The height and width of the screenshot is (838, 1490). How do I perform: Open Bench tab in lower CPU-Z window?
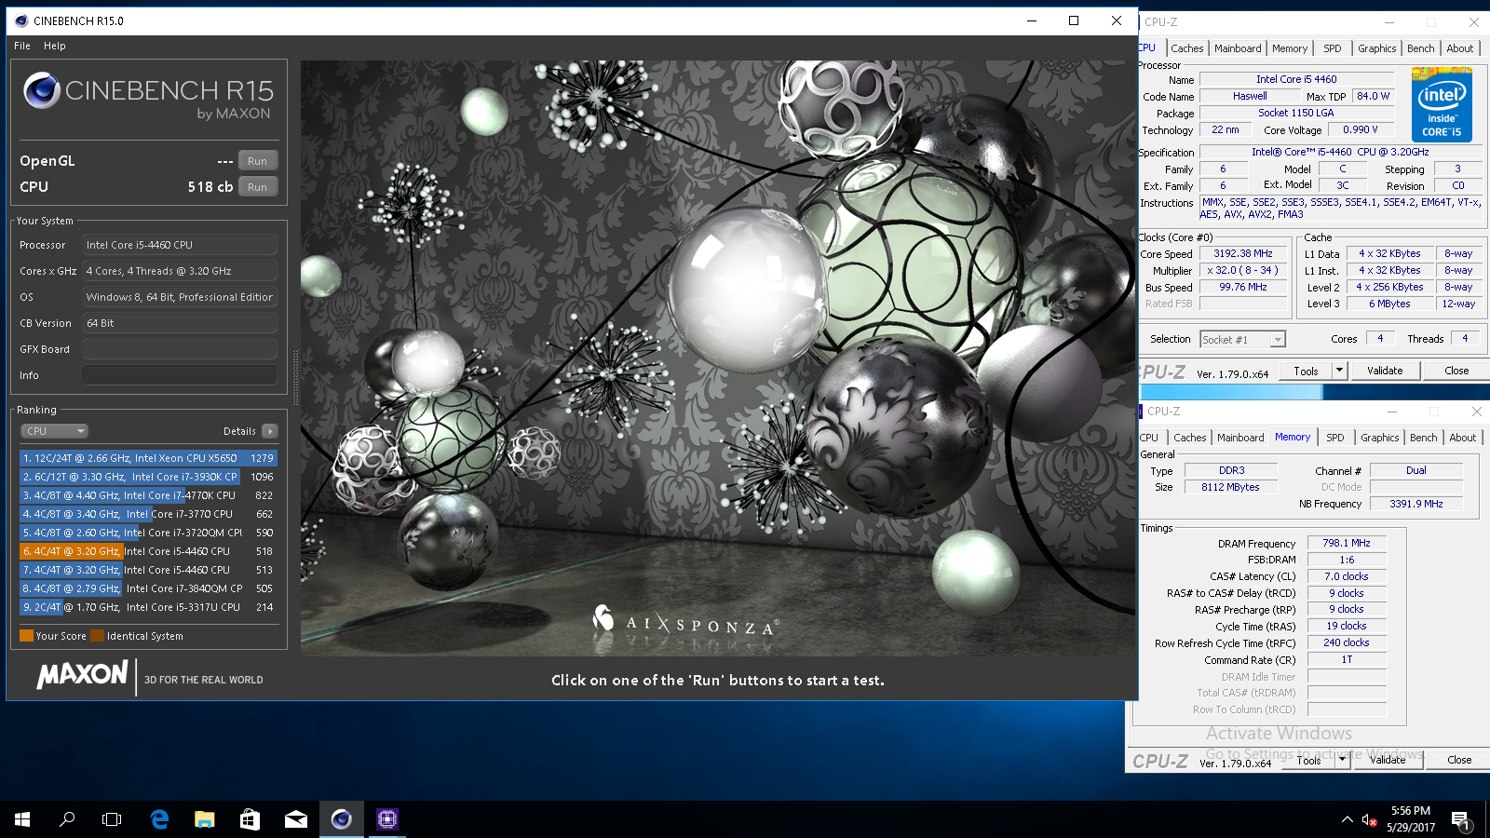tap(1423, 438)
